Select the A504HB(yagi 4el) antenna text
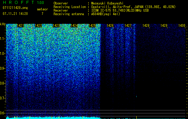 pos(106,14)
